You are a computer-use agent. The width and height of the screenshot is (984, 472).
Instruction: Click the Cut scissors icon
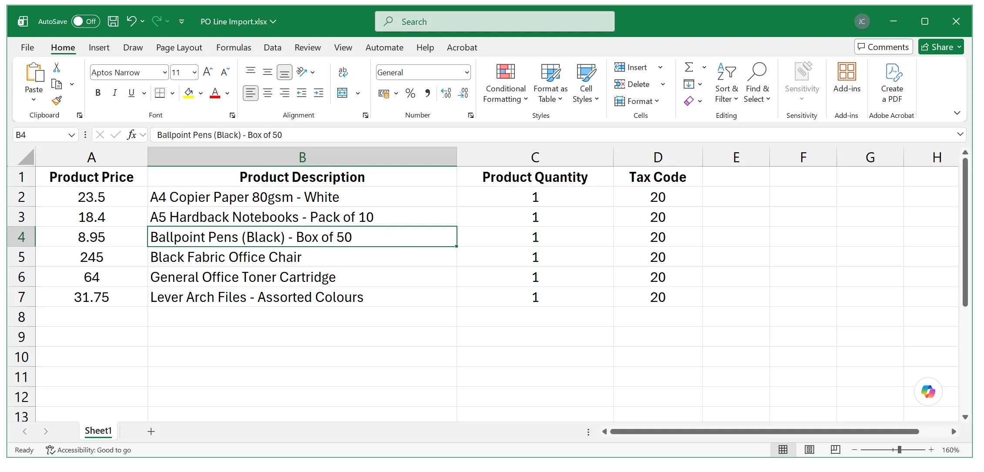57,67
